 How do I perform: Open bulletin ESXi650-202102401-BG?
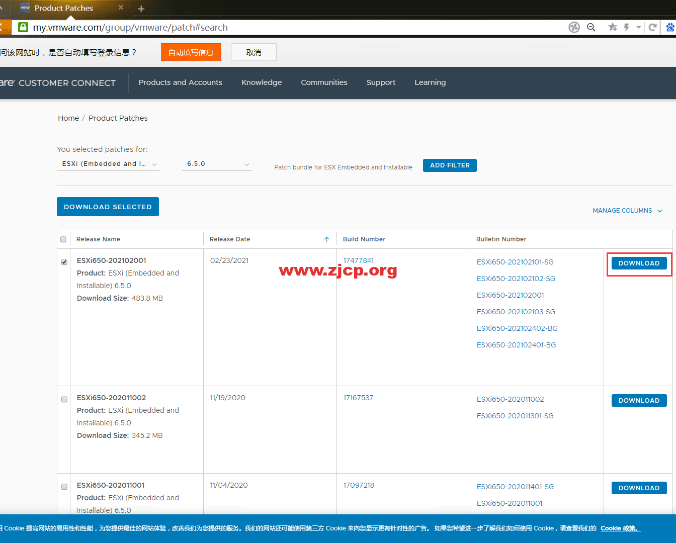click(x=517, y=345)
